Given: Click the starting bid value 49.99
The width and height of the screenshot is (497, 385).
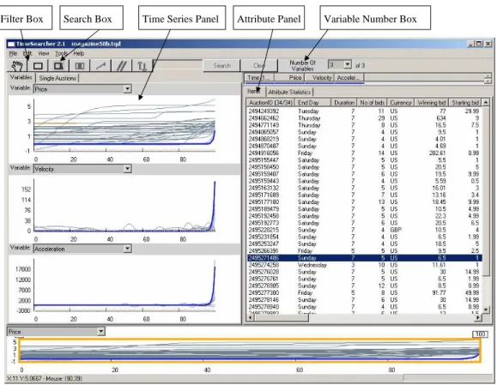Looking at the screenshot, I should [x=472, y=292].
